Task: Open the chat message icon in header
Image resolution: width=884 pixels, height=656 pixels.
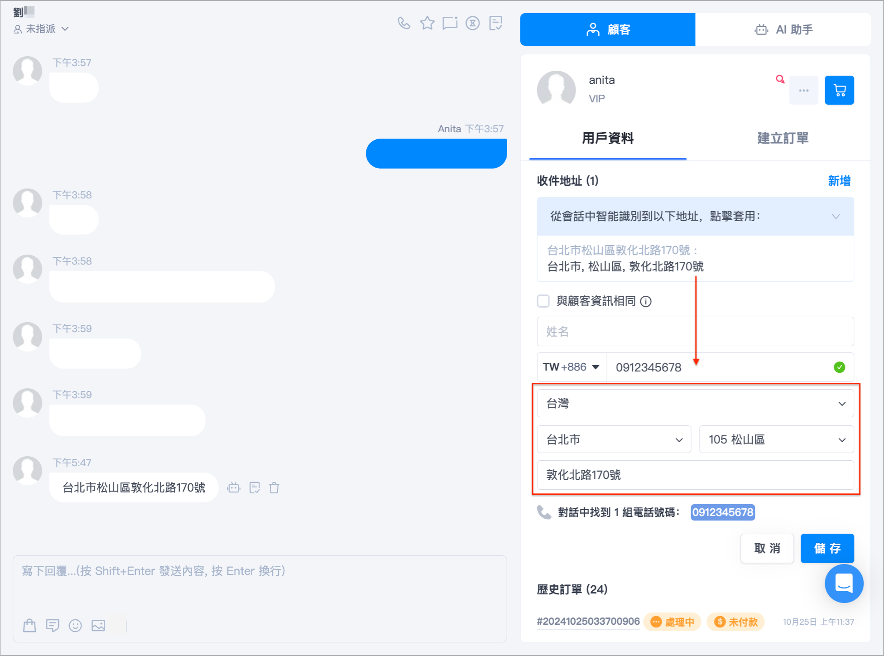Action: tap(450, 23)
